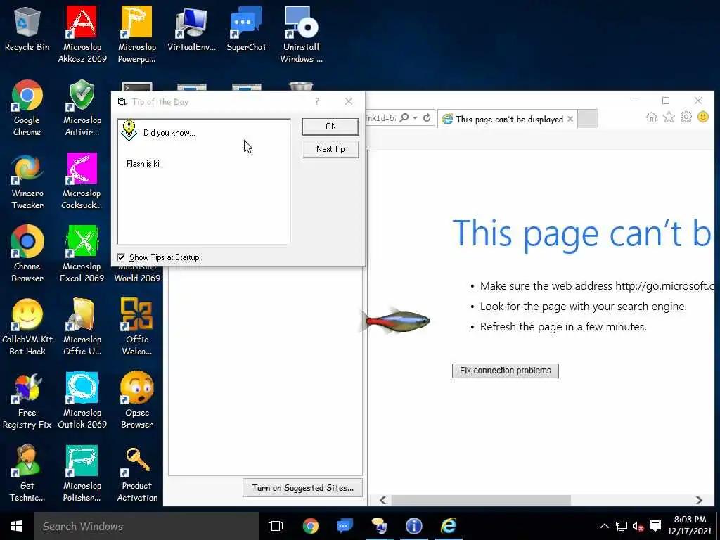Expand the address bar dropdown arrow
Screen dimensions: 720x540
415,118
